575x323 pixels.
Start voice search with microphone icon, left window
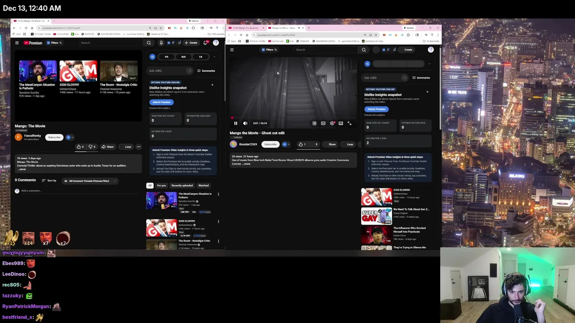[x=161, y=43]
